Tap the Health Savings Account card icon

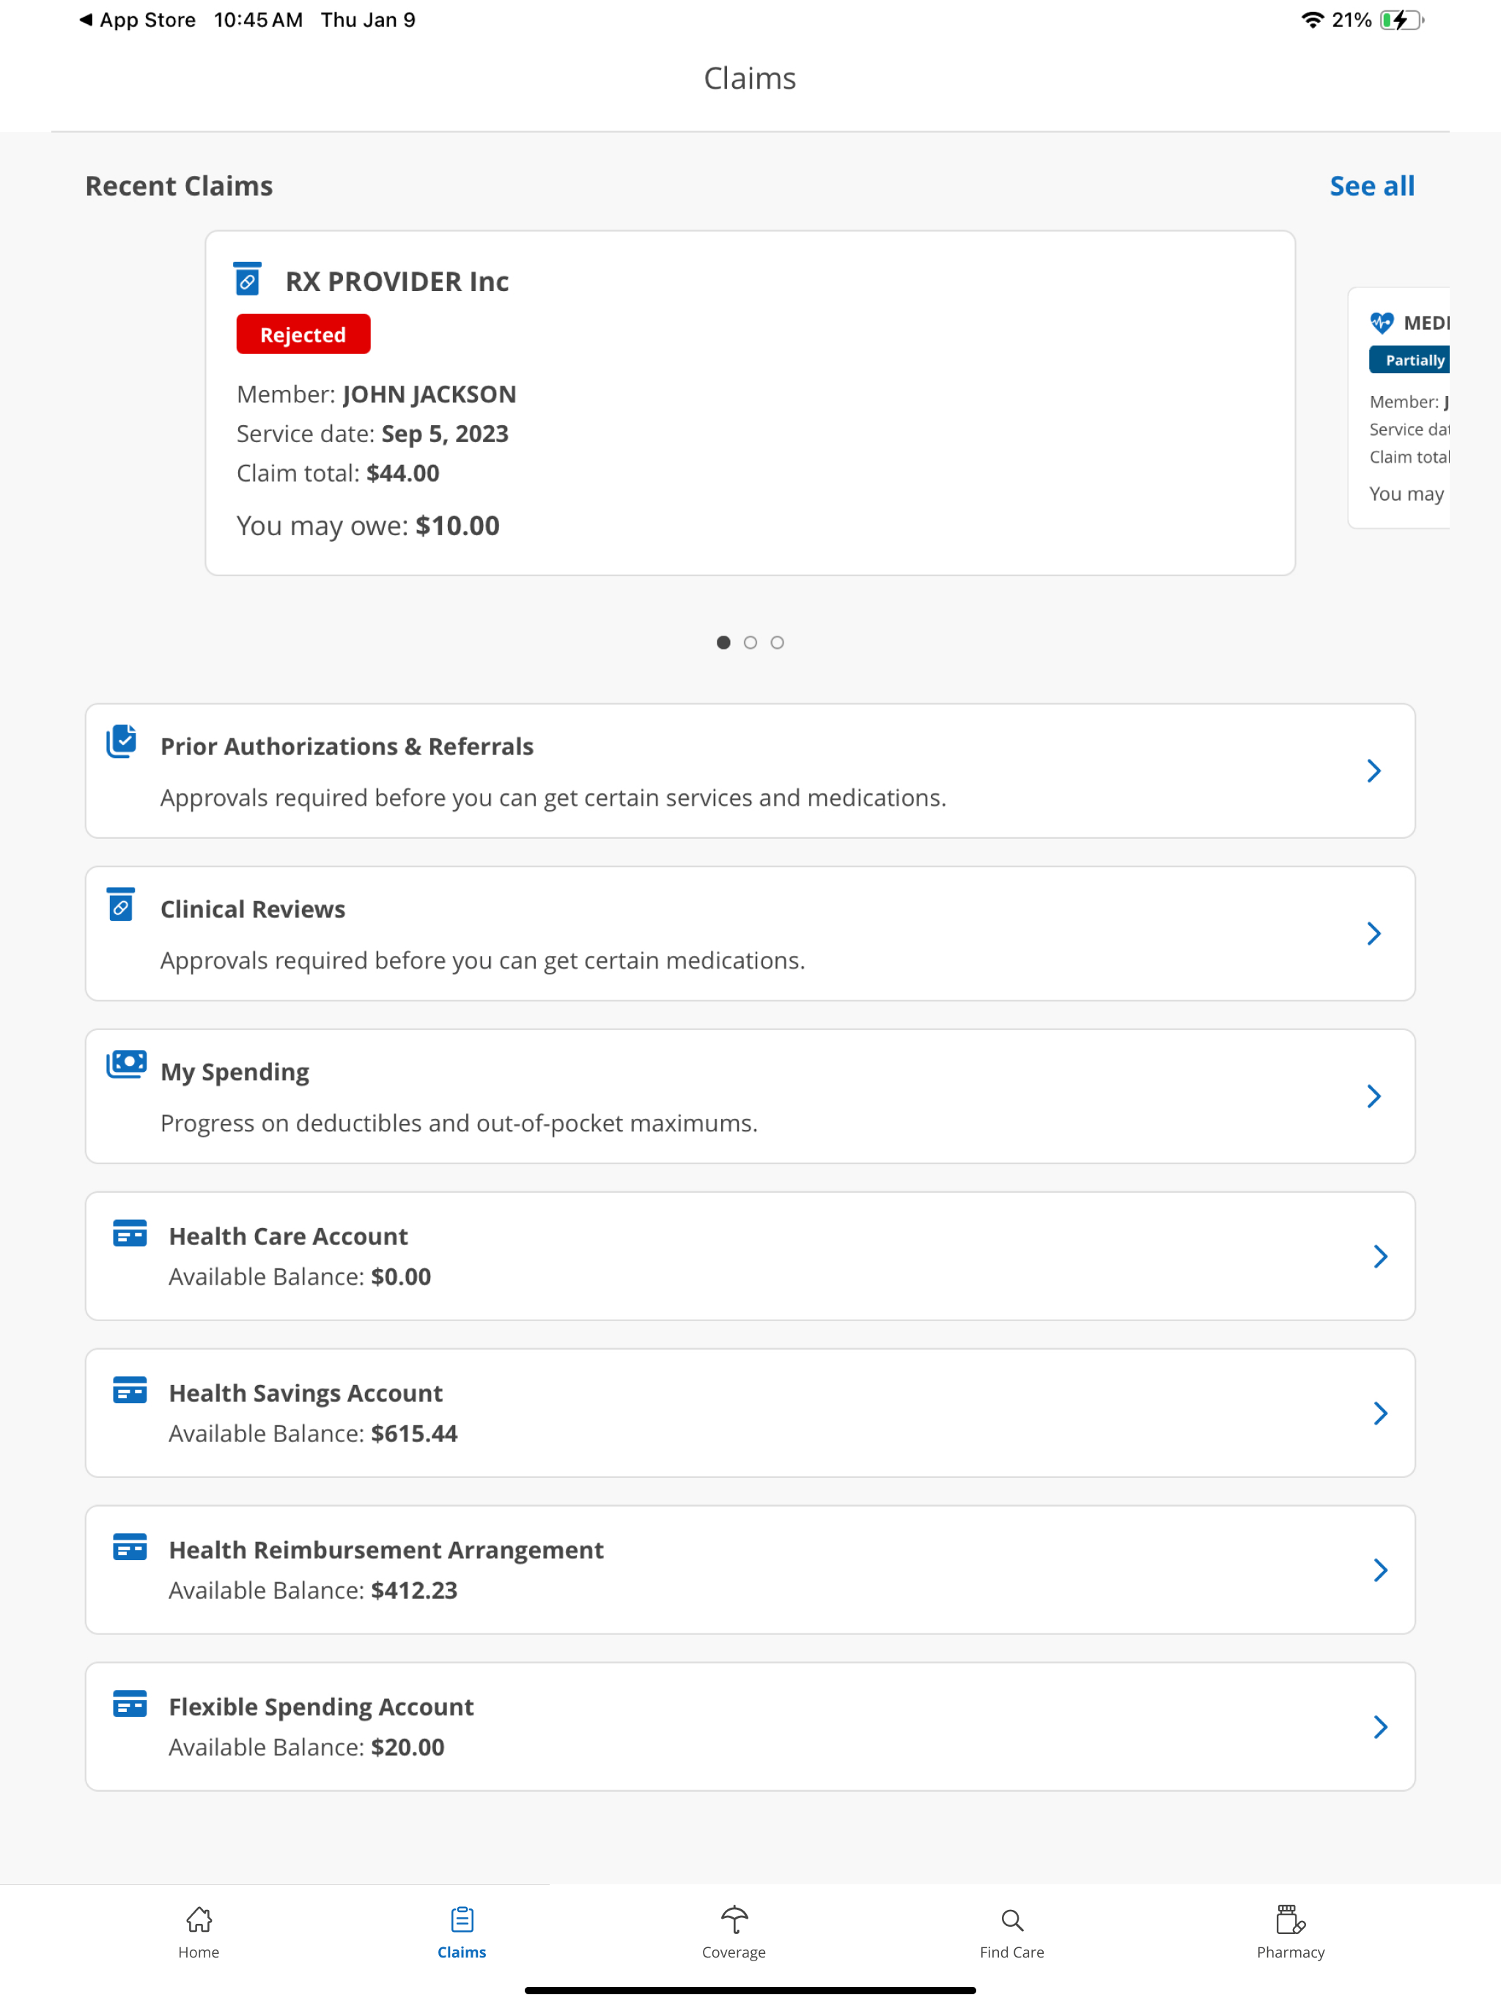click(130, 1391)
